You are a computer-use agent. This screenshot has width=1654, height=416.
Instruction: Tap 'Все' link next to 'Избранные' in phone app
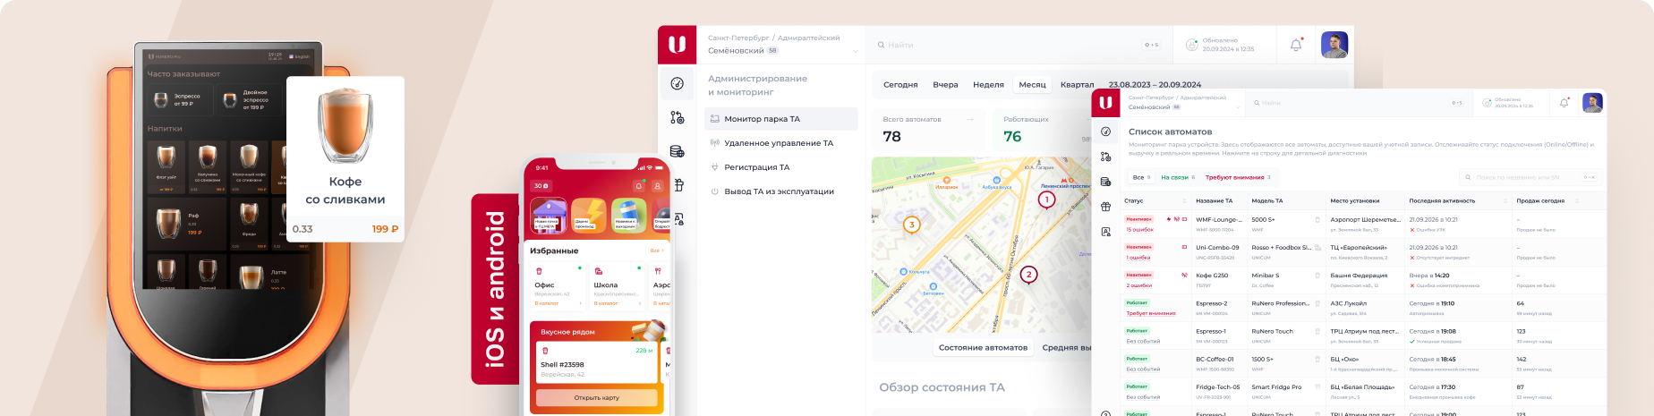[x=655, y=250]
